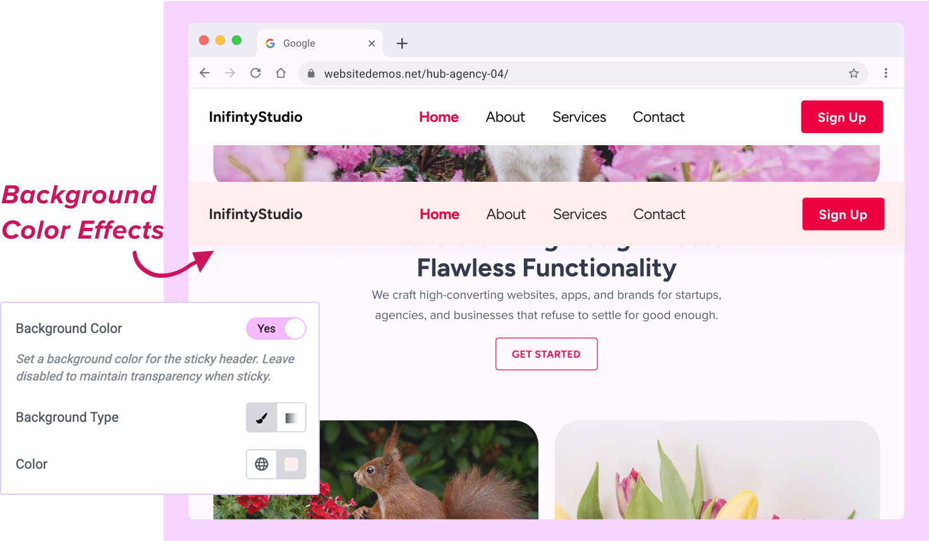Open the browser three-dot menu
Screen dimensions: 929x541
[886, 73]
